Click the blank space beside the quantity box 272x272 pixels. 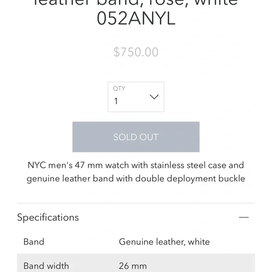(208, 97)
